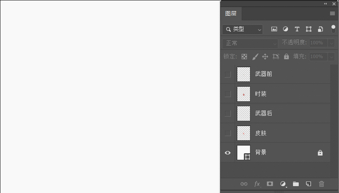This screenshot has width=339, height=193.
Task: Show the 皮肤 layer visibility box
Action: pyautogui.click(x=228, y=133)
